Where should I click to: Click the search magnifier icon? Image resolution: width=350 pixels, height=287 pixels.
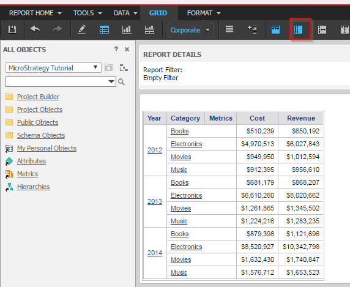click(x=121, y=82)
